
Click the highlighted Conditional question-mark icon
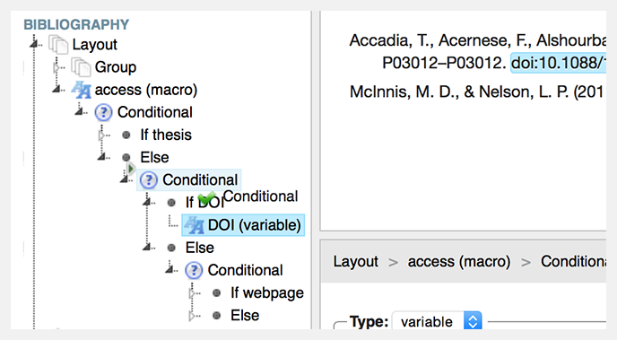coord(149,180)
